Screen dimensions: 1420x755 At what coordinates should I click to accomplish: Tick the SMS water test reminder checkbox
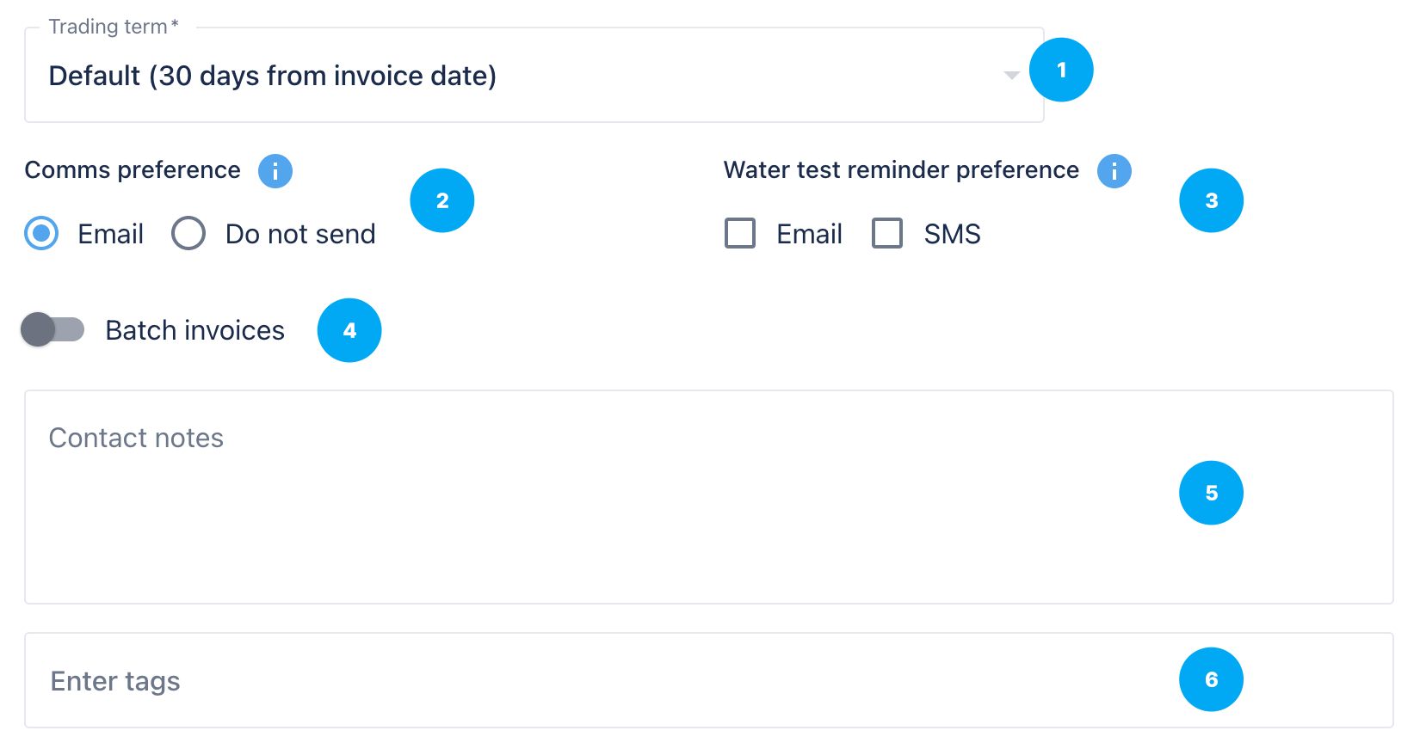tap(887, 233)
